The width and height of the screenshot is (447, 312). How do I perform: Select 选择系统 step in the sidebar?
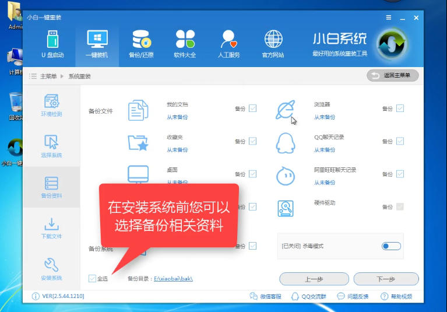pyautogui.click(x=51, y=146)
